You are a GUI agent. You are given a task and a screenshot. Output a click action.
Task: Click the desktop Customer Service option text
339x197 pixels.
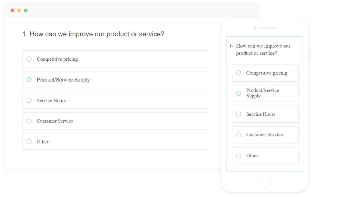55,121
